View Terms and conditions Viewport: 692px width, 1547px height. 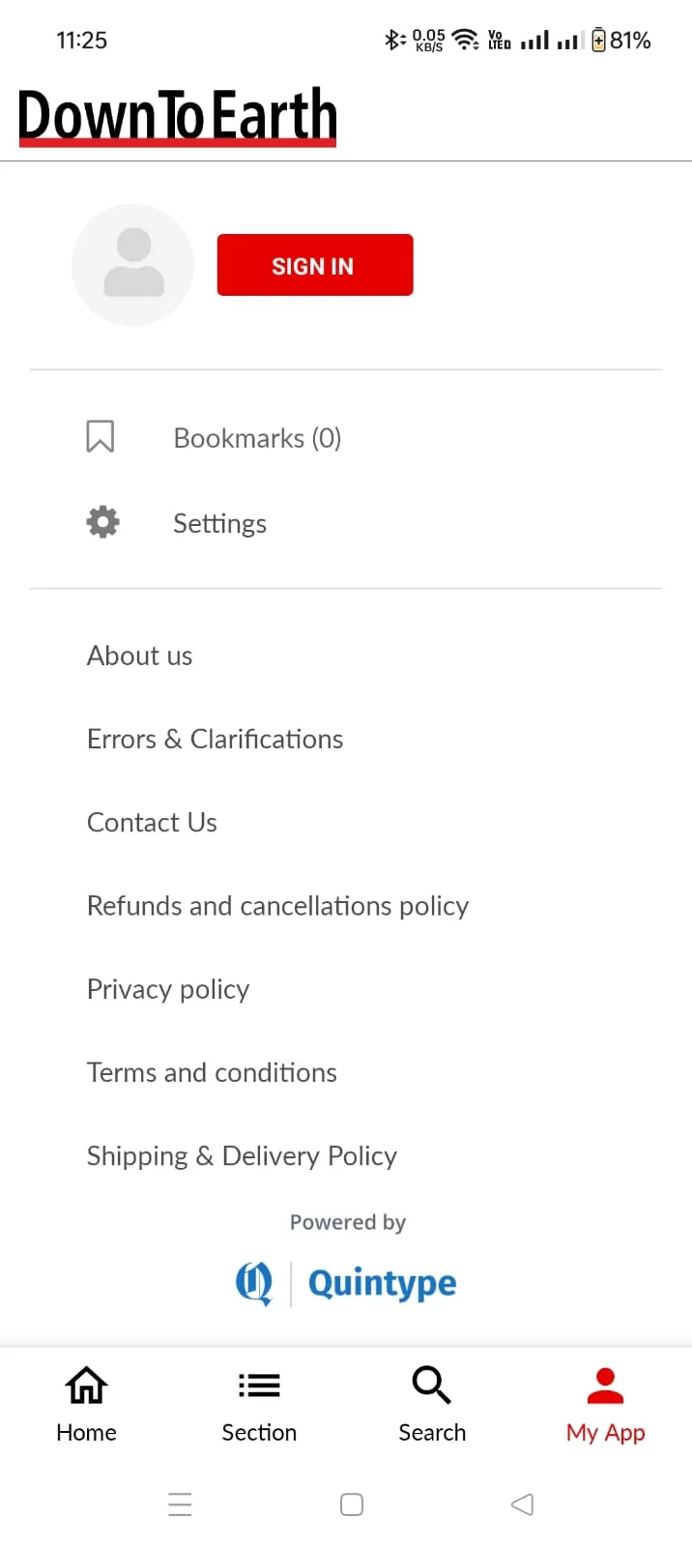pyautogui.click(x=213, y=1072)
